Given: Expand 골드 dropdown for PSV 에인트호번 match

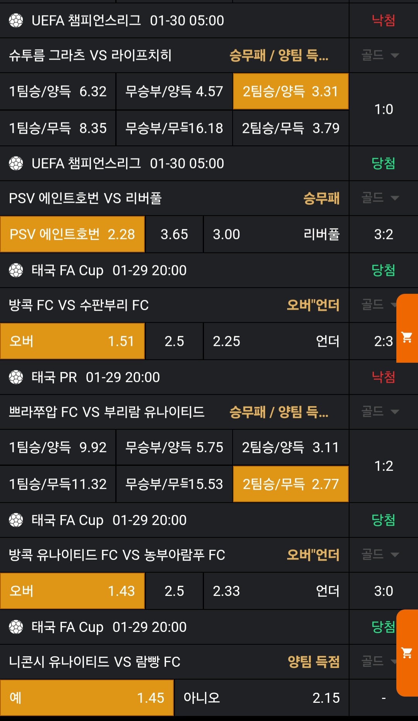Looking at the screenshot, I should 380,198.
